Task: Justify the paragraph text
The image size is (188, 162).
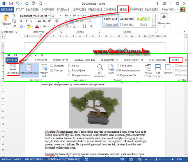Action: [82, 21]
